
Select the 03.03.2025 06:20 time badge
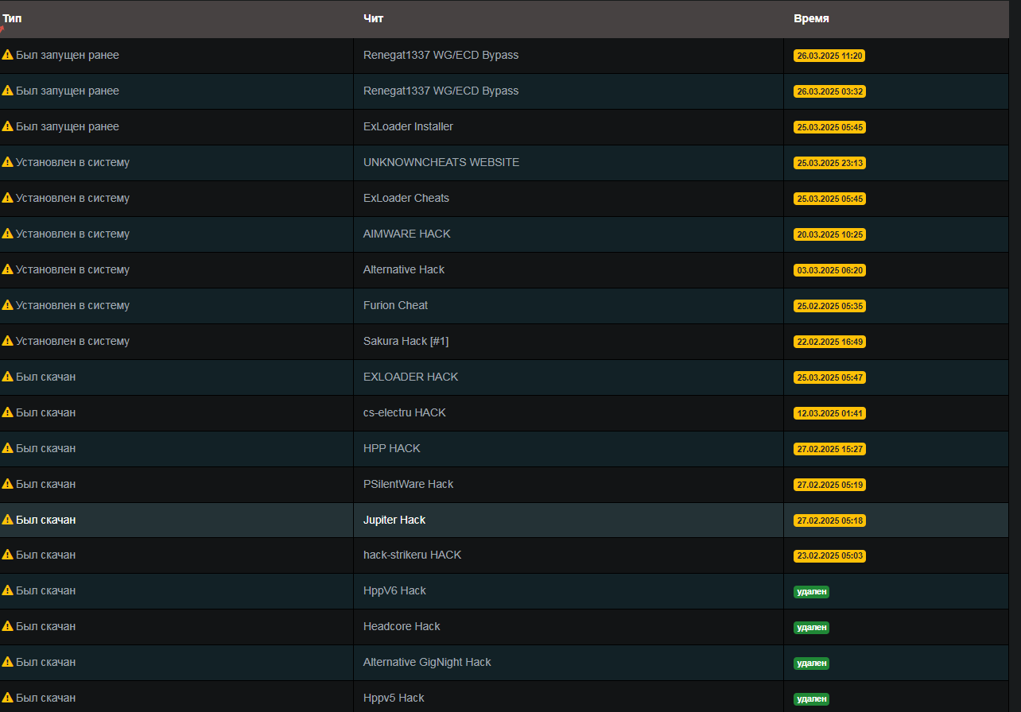tap(829, 270)
